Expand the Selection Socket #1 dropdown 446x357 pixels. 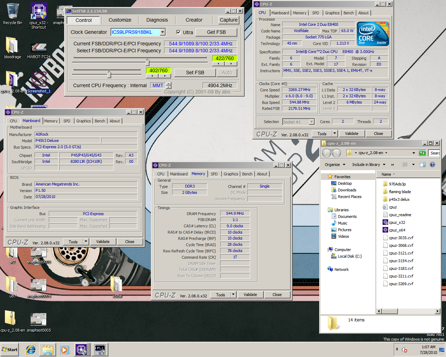point(312,122)
